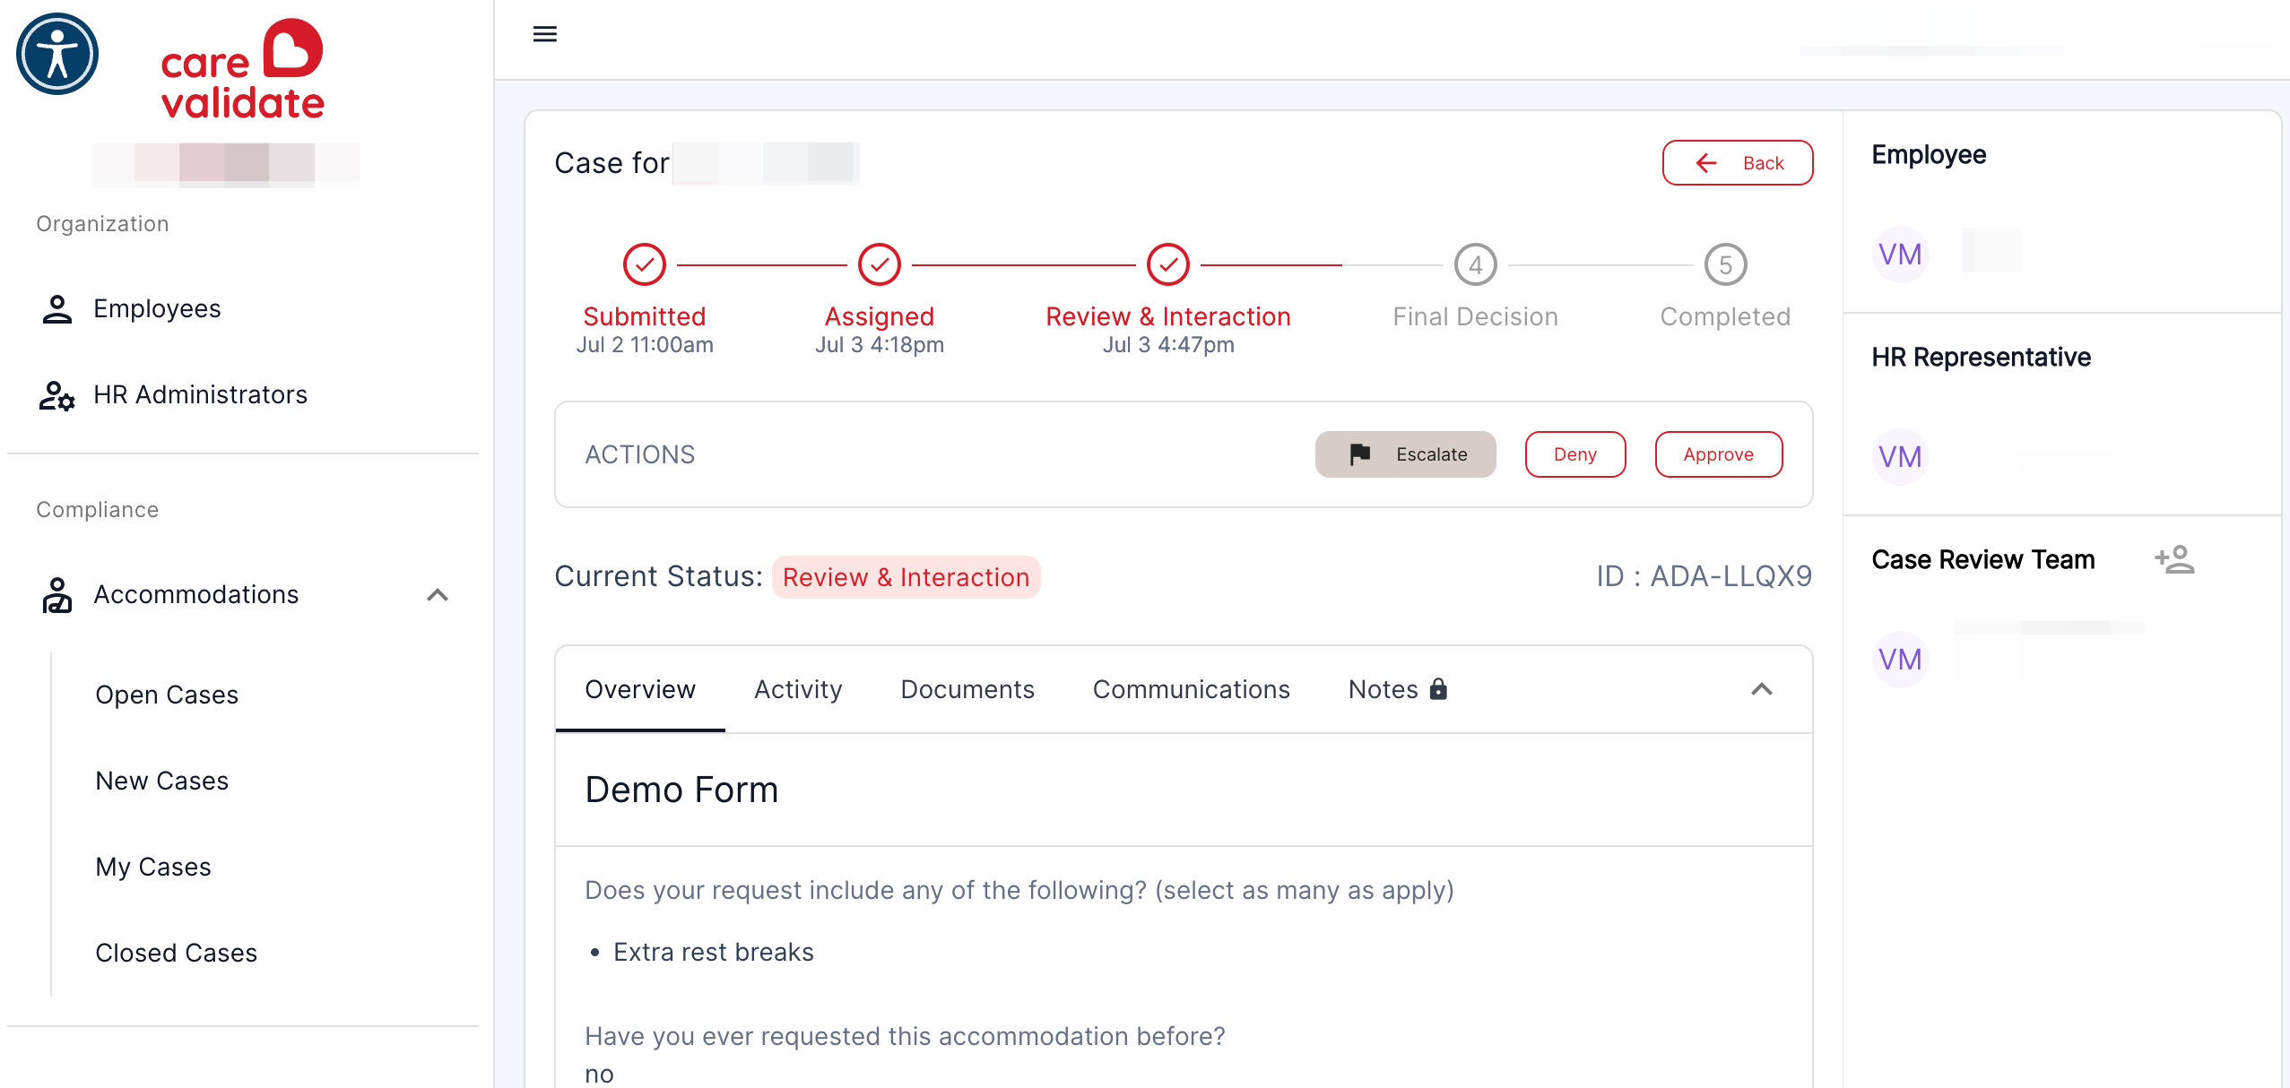Click the Assigned step checkmark
The image size is (2290, 1088).
(x=880, y=264)
